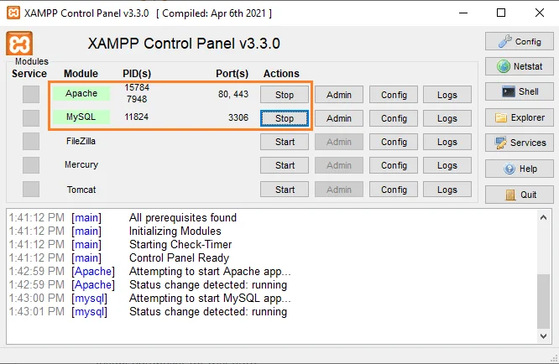This screenshot has width=559, height=364.
Task: Start the Mercury module
Action: (285, 165)
